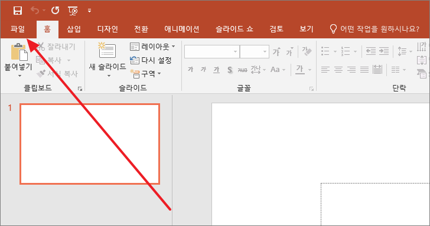Click the Redo/Repeat icon

click(55, 11)
